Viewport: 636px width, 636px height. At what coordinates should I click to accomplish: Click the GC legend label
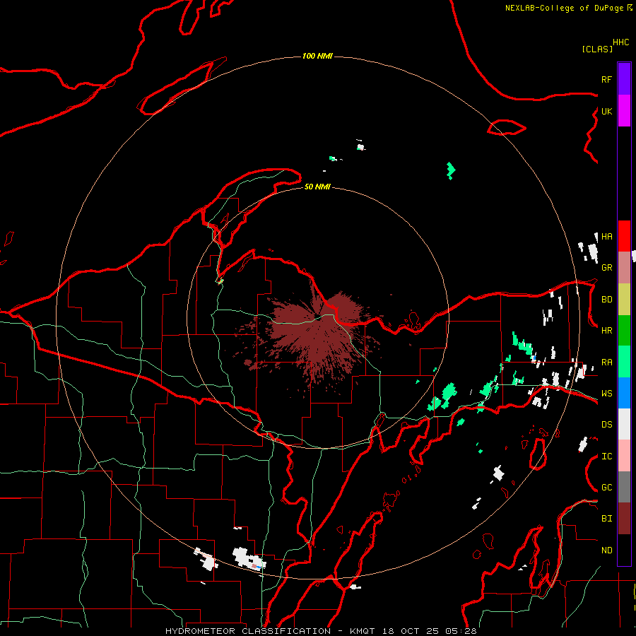606,488
